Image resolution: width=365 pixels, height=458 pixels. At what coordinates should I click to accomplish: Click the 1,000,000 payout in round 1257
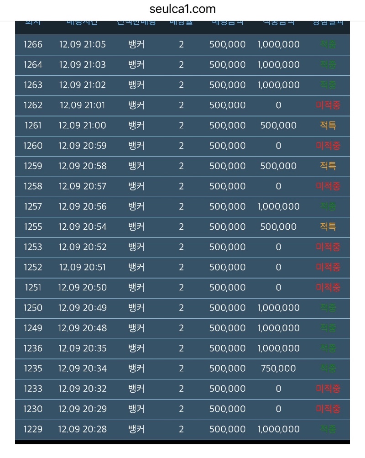pos(278,206)
